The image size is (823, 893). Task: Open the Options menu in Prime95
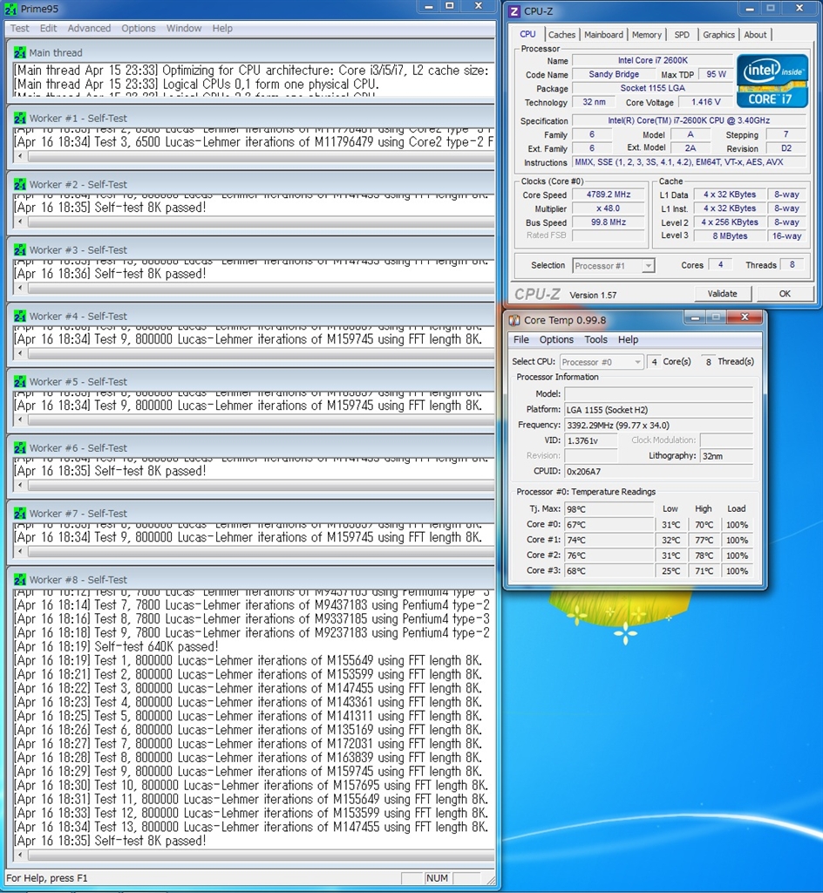[x=139, y=29]
